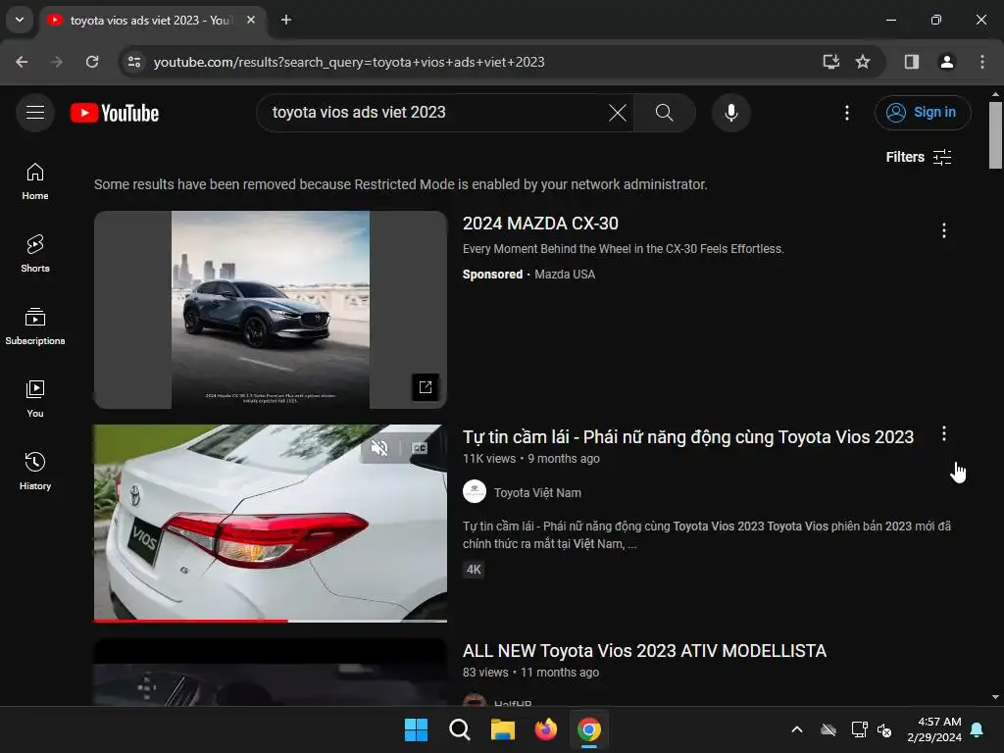Open YouTube settings three-dot menu
This screenshot has width=1004, height=753.
pyautogui.click(x=846, y=113)
